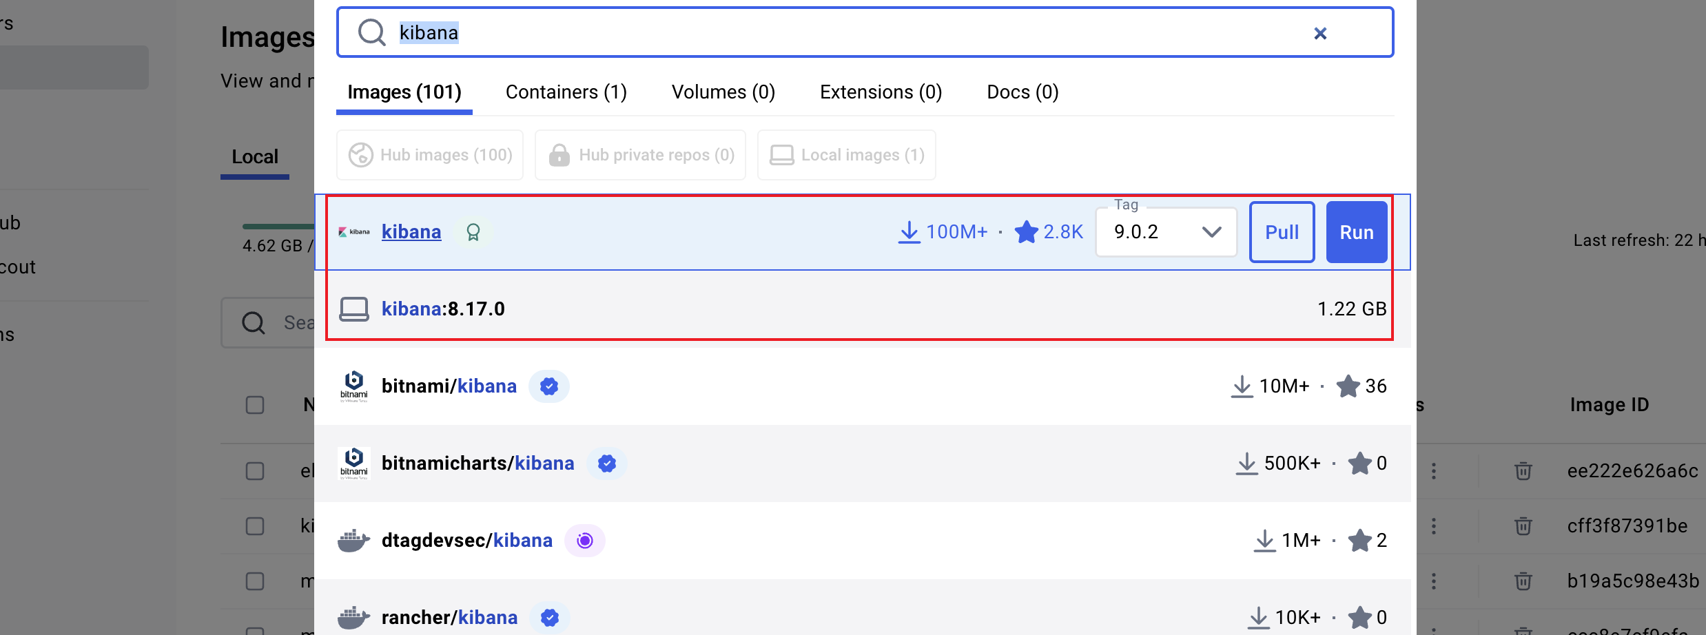
Task: Click the verified publisher badge for rancher/kibana
Action: click(x=550, y=618)
